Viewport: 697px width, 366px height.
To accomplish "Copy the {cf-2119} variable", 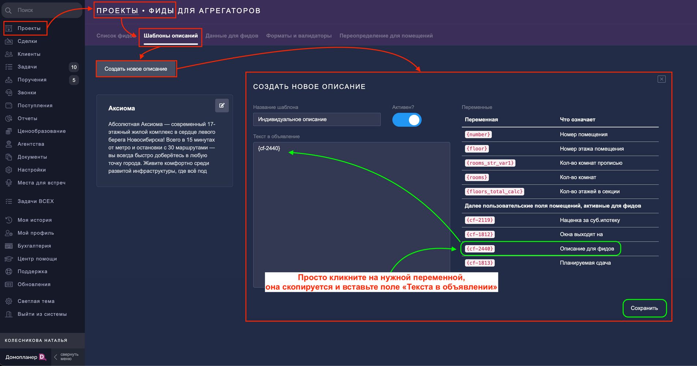I will 480,220.
